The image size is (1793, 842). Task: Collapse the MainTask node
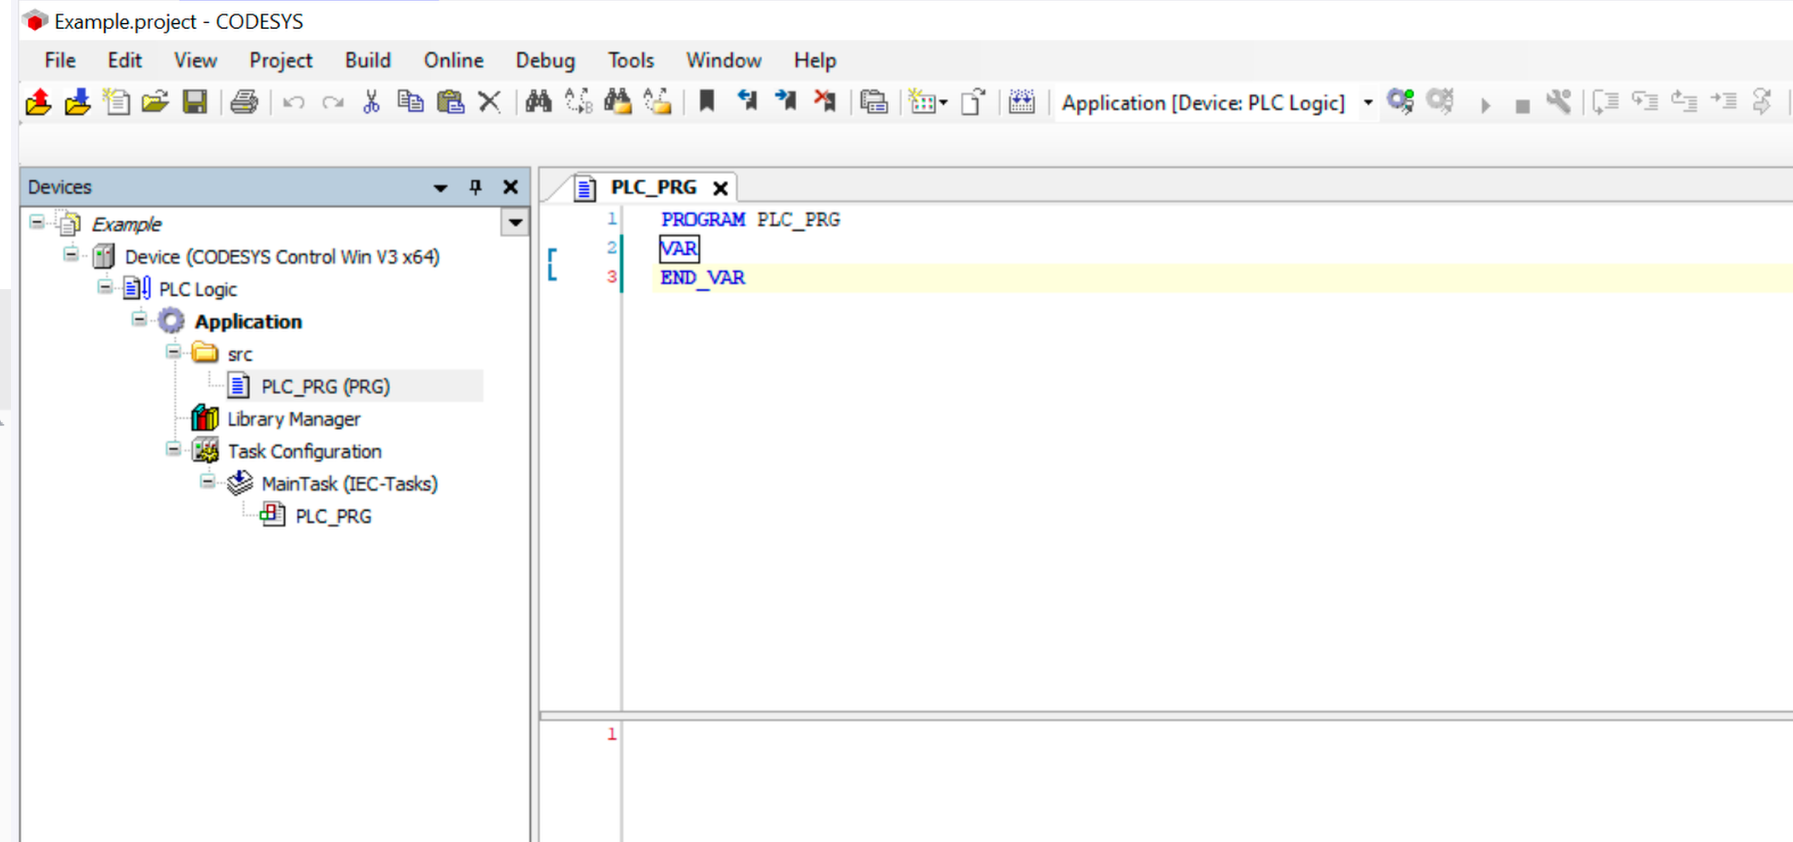(x=207, y=481)
